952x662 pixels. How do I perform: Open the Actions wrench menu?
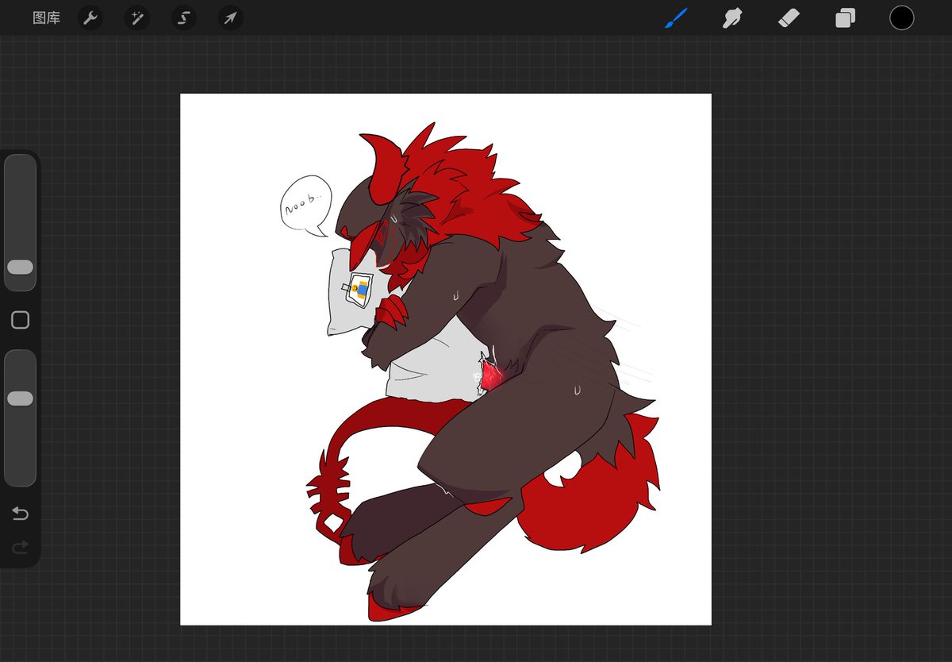tap(90, 17)
